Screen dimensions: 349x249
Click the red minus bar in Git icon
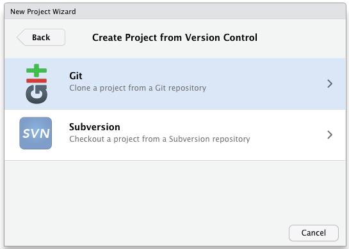tap(37, 81)
